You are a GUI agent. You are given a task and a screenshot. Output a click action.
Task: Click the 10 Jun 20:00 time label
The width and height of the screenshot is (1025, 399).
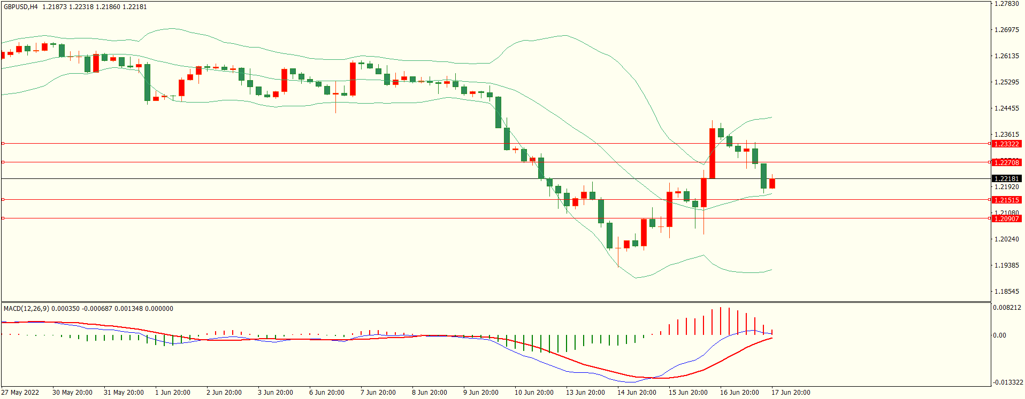point(534,393)
